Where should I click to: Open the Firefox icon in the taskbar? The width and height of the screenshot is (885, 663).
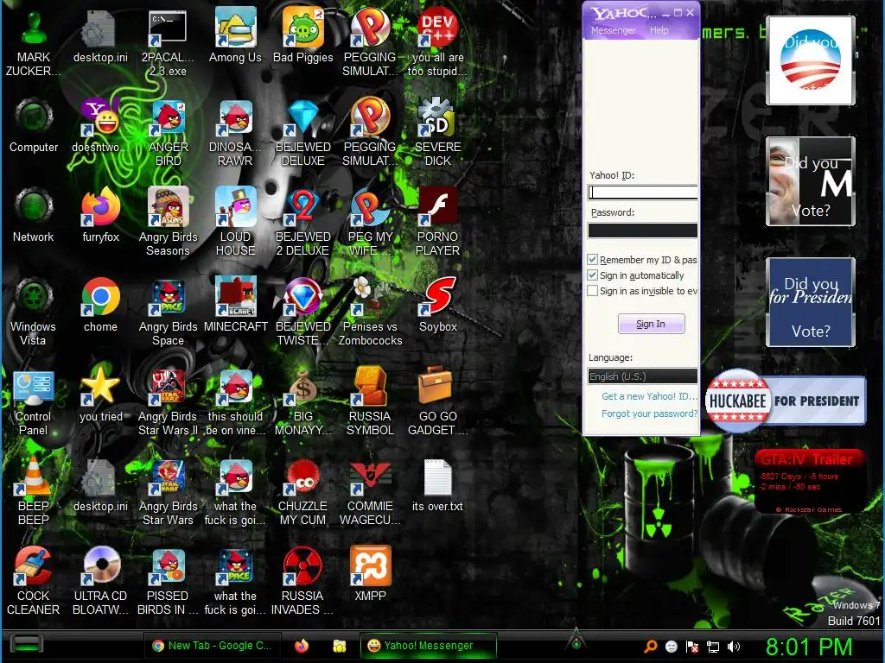[302, 646]
